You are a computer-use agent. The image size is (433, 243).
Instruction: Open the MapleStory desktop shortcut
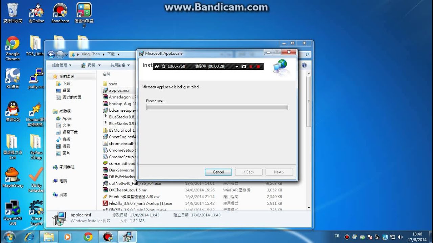click(13, 177)
